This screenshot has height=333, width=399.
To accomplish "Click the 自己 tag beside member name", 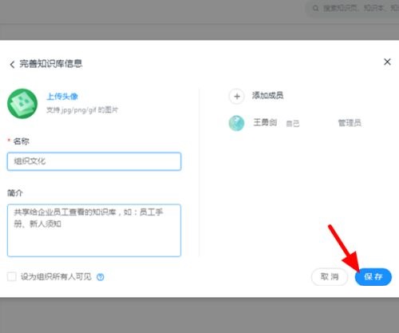I will point(293,124).
